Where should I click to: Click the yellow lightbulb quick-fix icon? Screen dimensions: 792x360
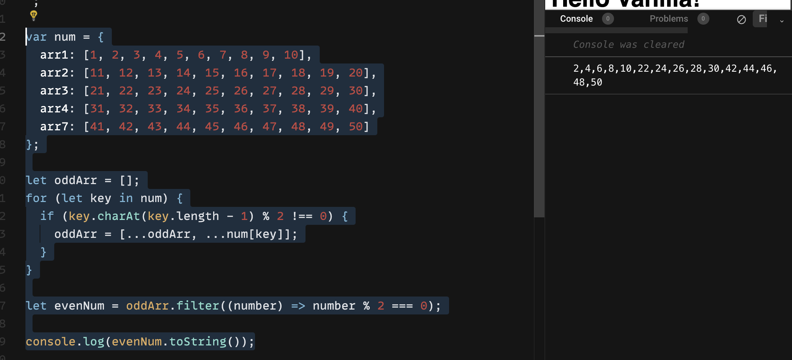34,15
